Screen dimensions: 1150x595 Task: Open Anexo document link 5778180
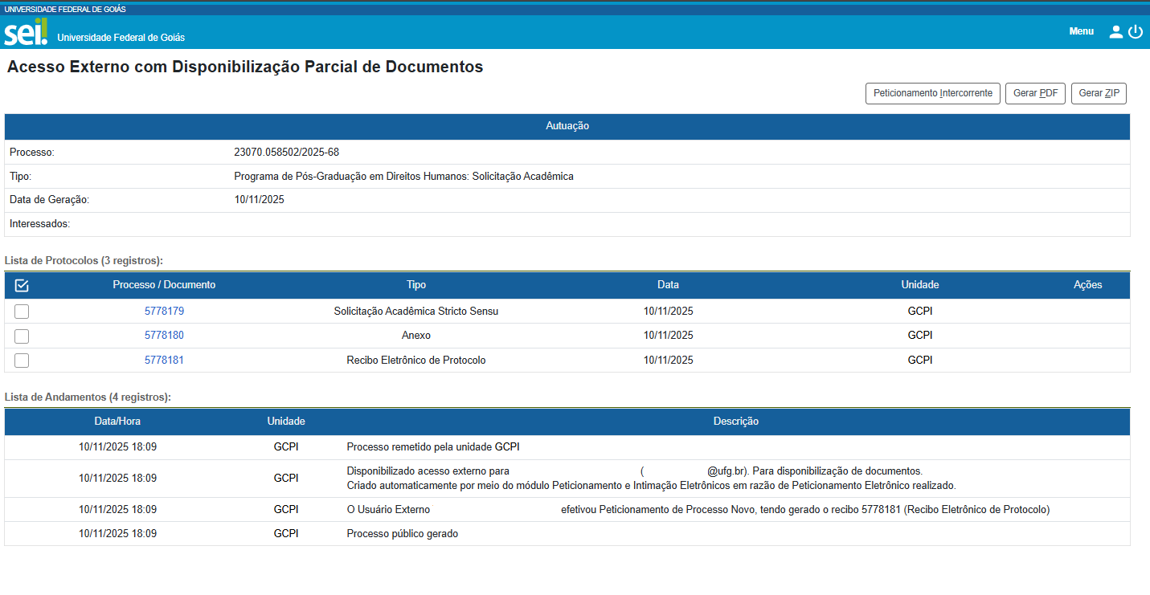164,335
